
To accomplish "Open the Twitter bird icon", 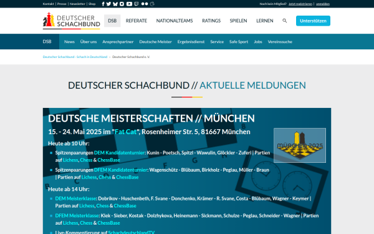I will point(108,4).
